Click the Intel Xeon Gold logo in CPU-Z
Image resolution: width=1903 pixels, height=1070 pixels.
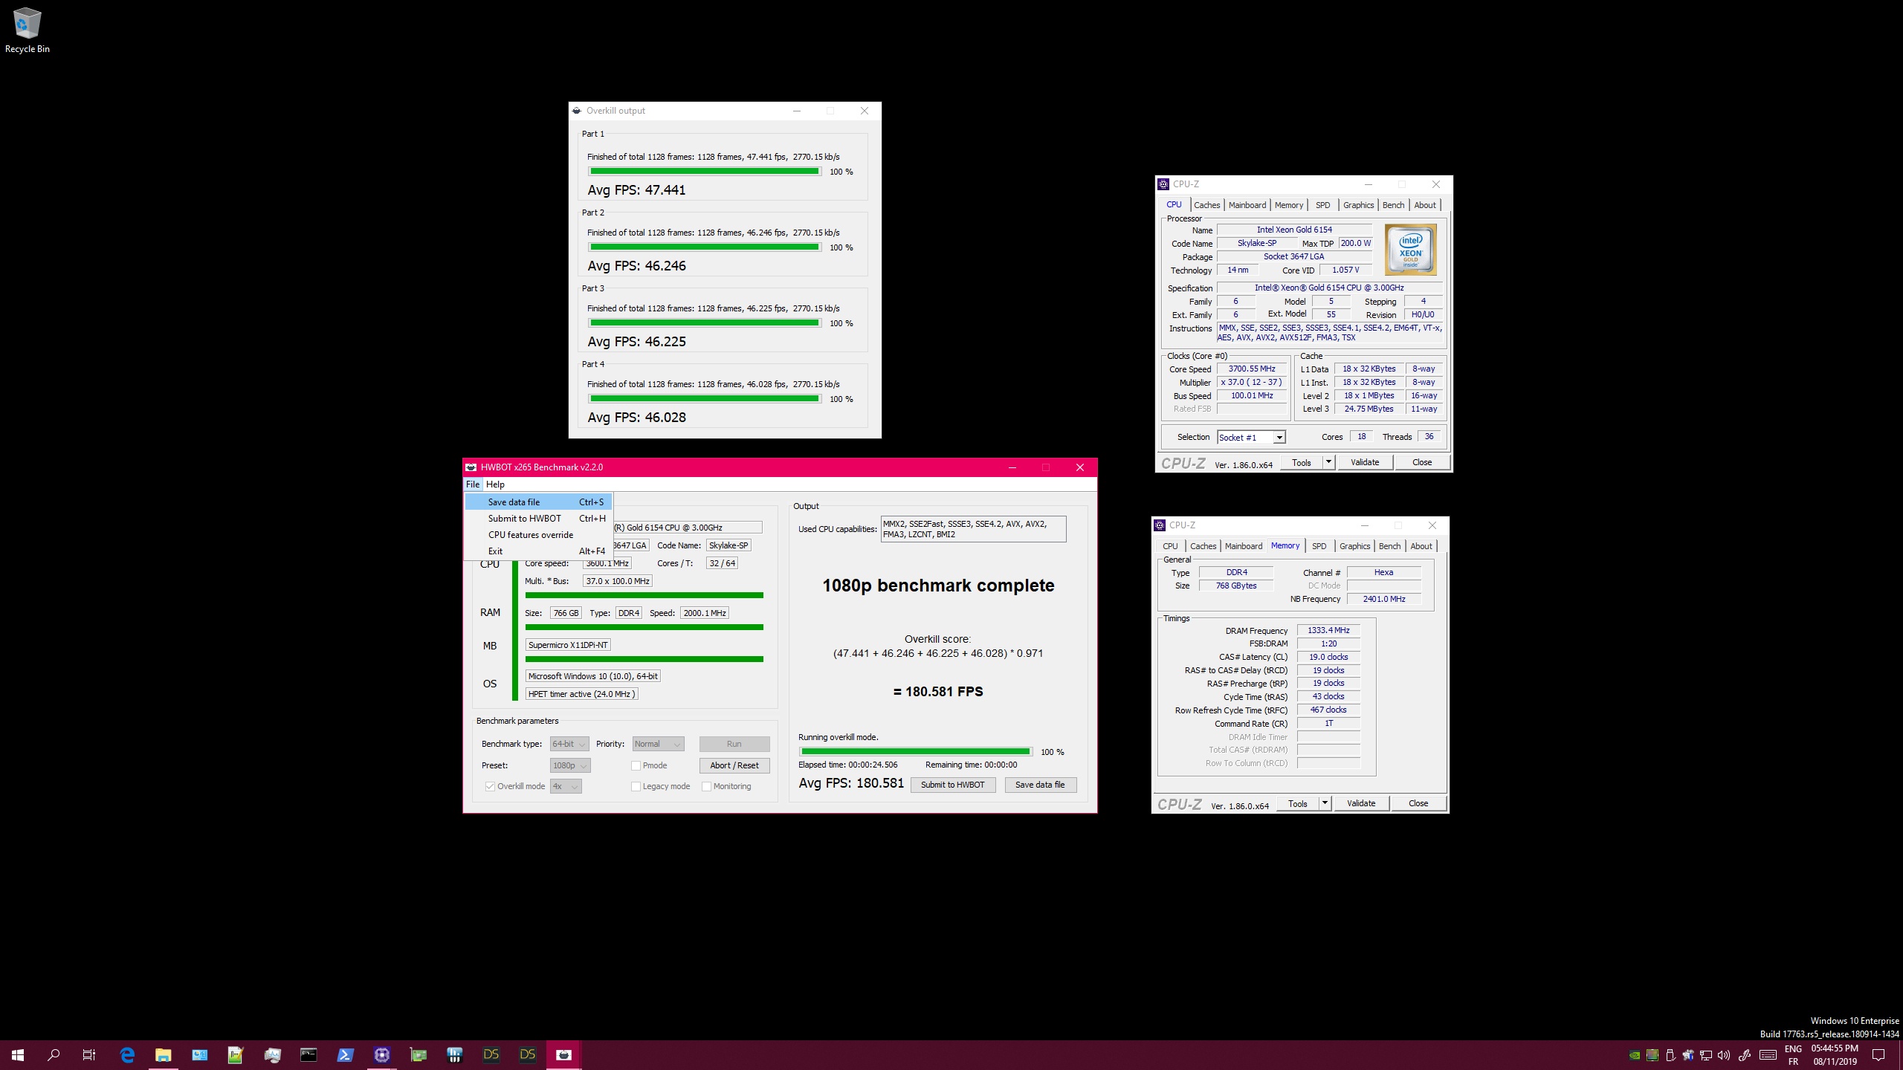(x=1410, y=250)
